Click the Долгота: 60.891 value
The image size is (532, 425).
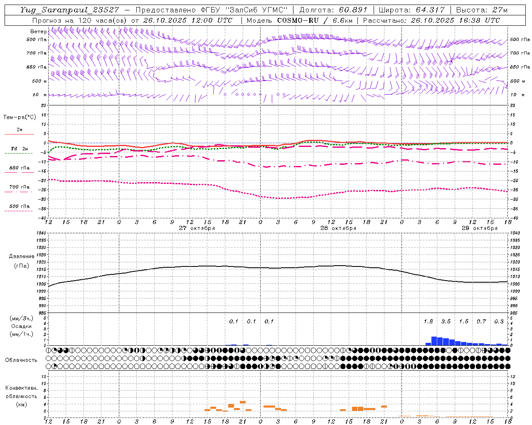[333, 10]
